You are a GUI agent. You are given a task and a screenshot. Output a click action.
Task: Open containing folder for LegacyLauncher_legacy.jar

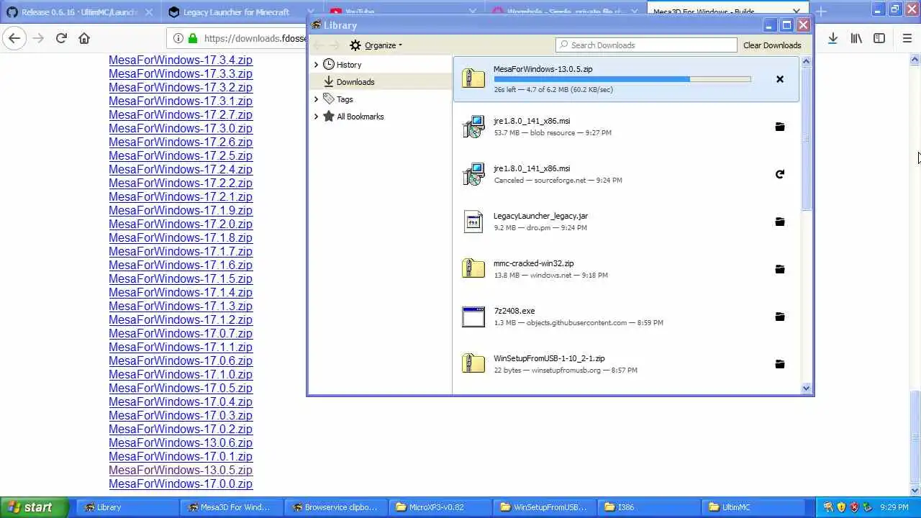click(x=779, y=222)
